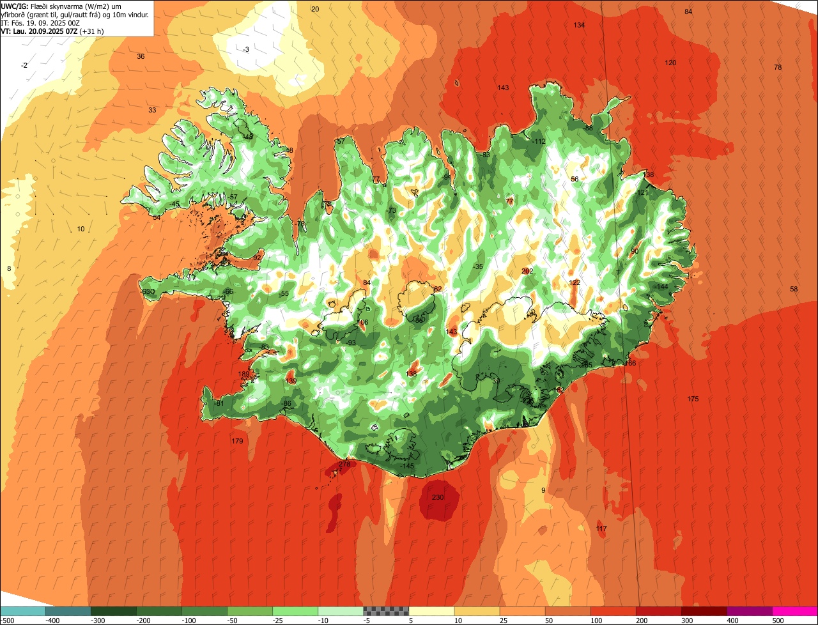Click the -2 value near the left edge
The image size is (818, 625).
click(24, 65)
